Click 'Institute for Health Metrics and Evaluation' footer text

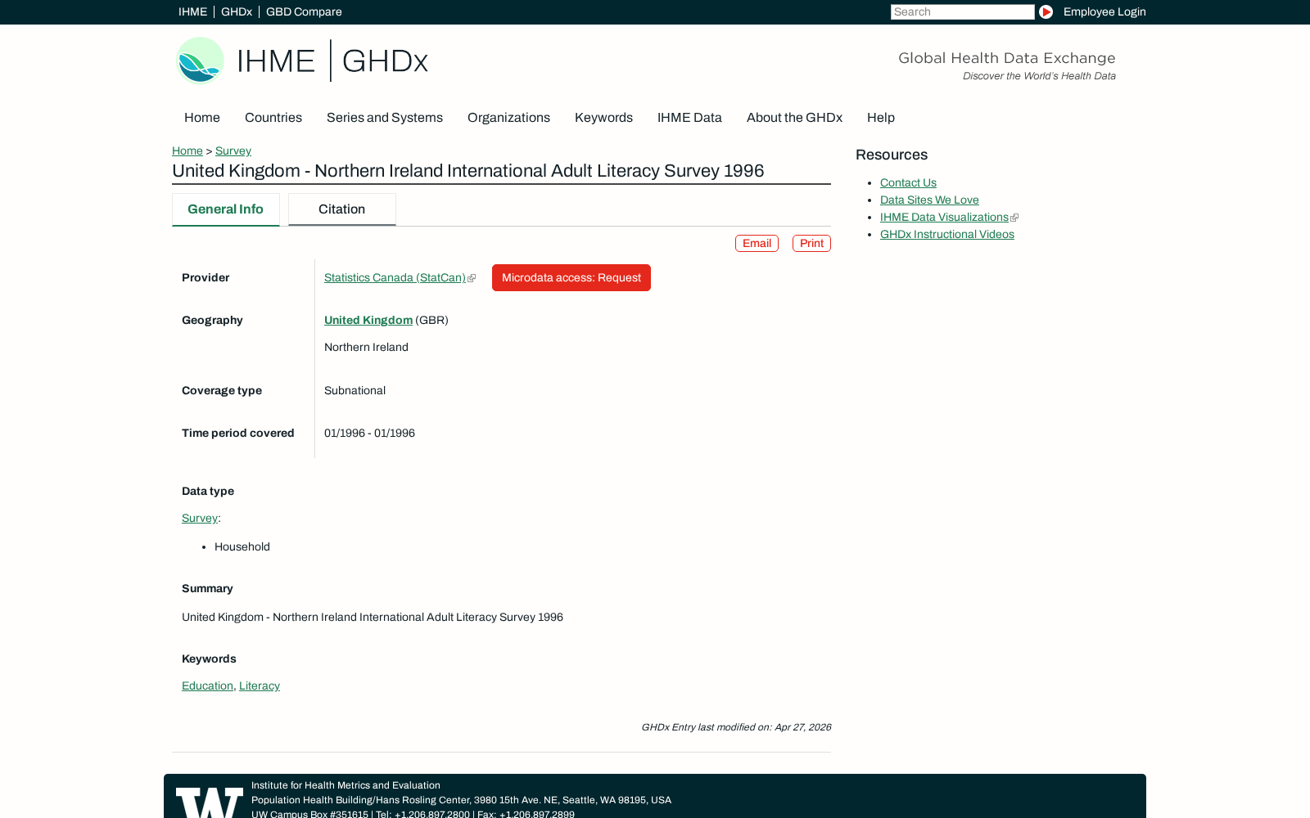click(346, 785)
